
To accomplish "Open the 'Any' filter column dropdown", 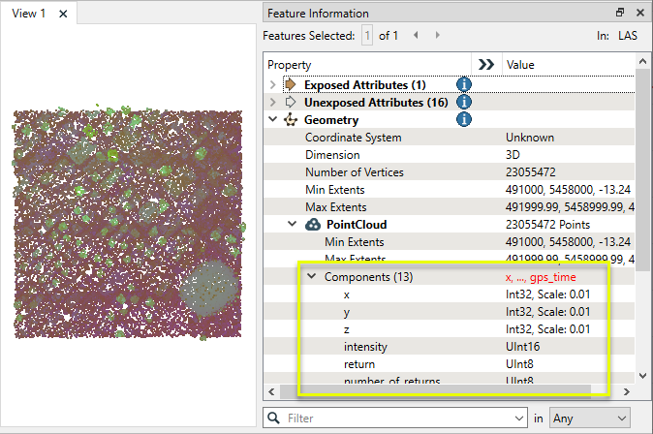I will coord(588,418).
